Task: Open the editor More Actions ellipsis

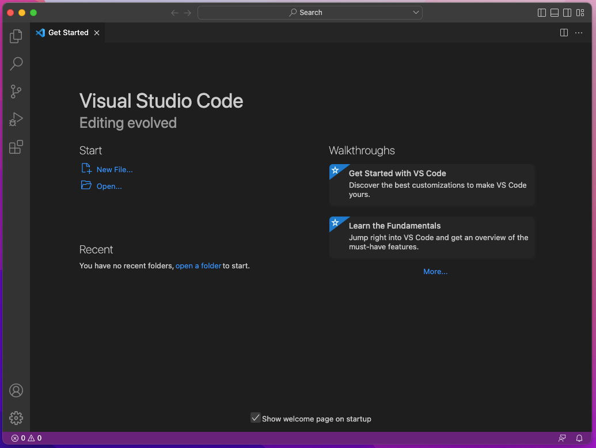Action: (579, 33)
